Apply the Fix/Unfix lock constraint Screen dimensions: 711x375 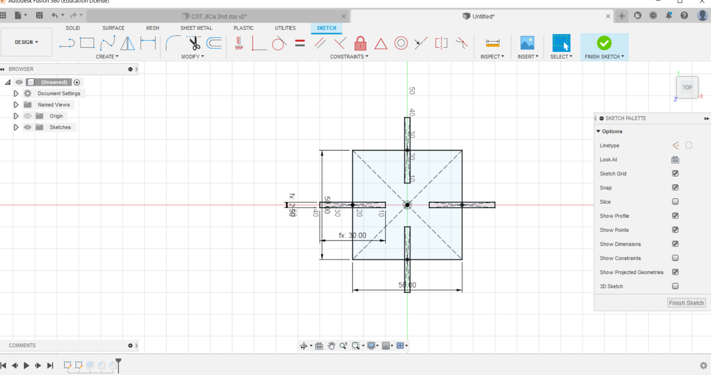(x=360, y=43)
